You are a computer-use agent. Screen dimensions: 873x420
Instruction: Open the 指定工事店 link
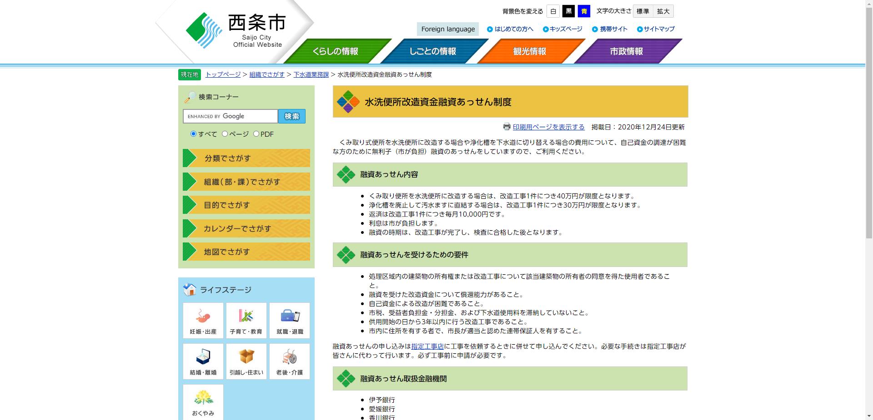pos(427,346)
